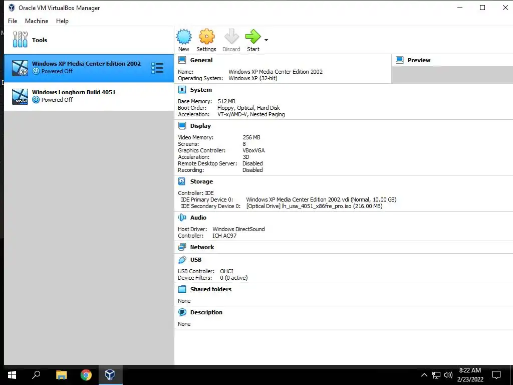Click the Shared folders icon
The height and width of the screenshot is (385, 513).
click(x=182, y=289)
